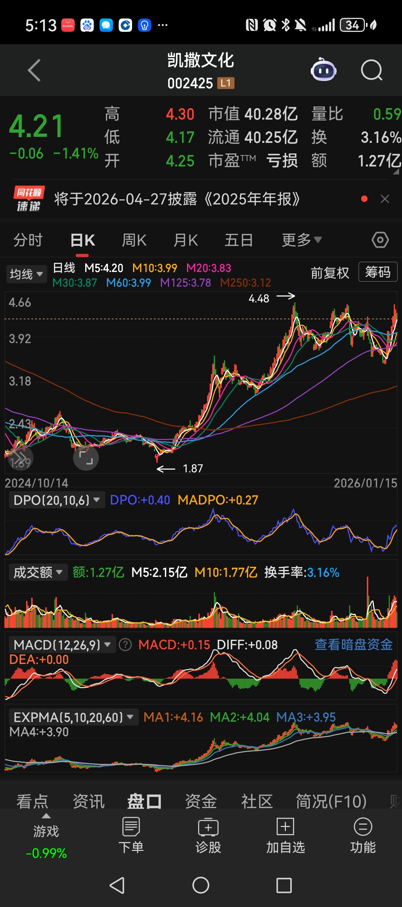Tap the M250:3.12 moving average label
The width and height of the screenshot is (402, 907).
pyautogui.click(x=246, y=282)
